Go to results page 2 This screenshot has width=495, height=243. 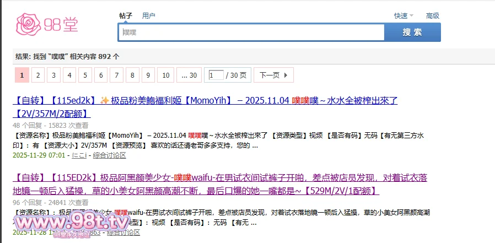click(x=38, y=75)
